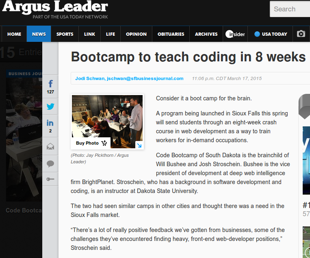The height and width of the screenshot is (258, 310).
Task: Expand the article photo with arrow icon
Action: pos(139,145)
